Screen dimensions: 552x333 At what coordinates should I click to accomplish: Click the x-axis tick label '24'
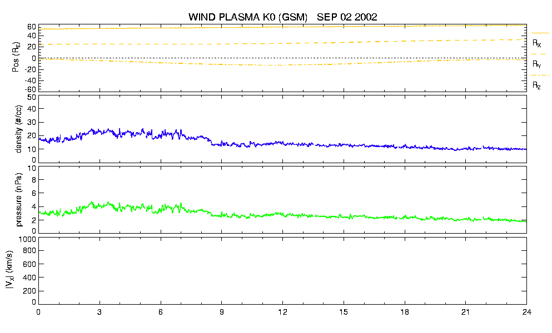coord(526,312)
